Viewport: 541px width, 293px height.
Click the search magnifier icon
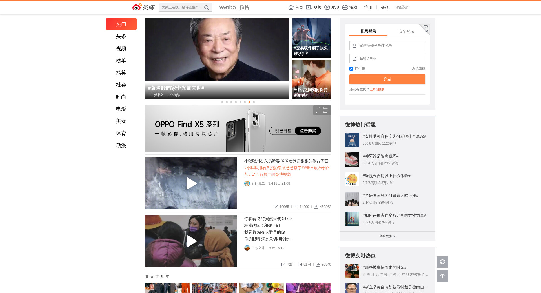[207, 8]
